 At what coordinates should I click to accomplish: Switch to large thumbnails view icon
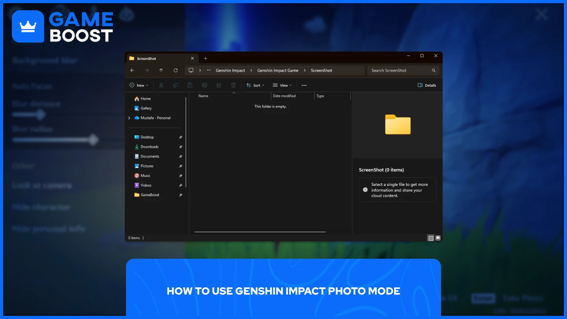click(x=438, y=238)
